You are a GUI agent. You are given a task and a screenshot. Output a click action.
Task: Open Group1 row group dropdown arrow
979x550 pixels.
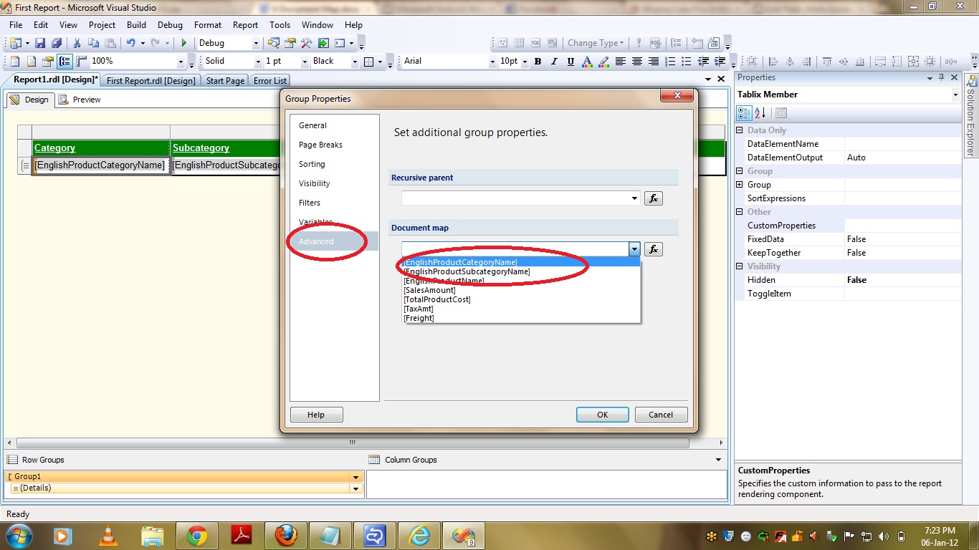(355, 477)
